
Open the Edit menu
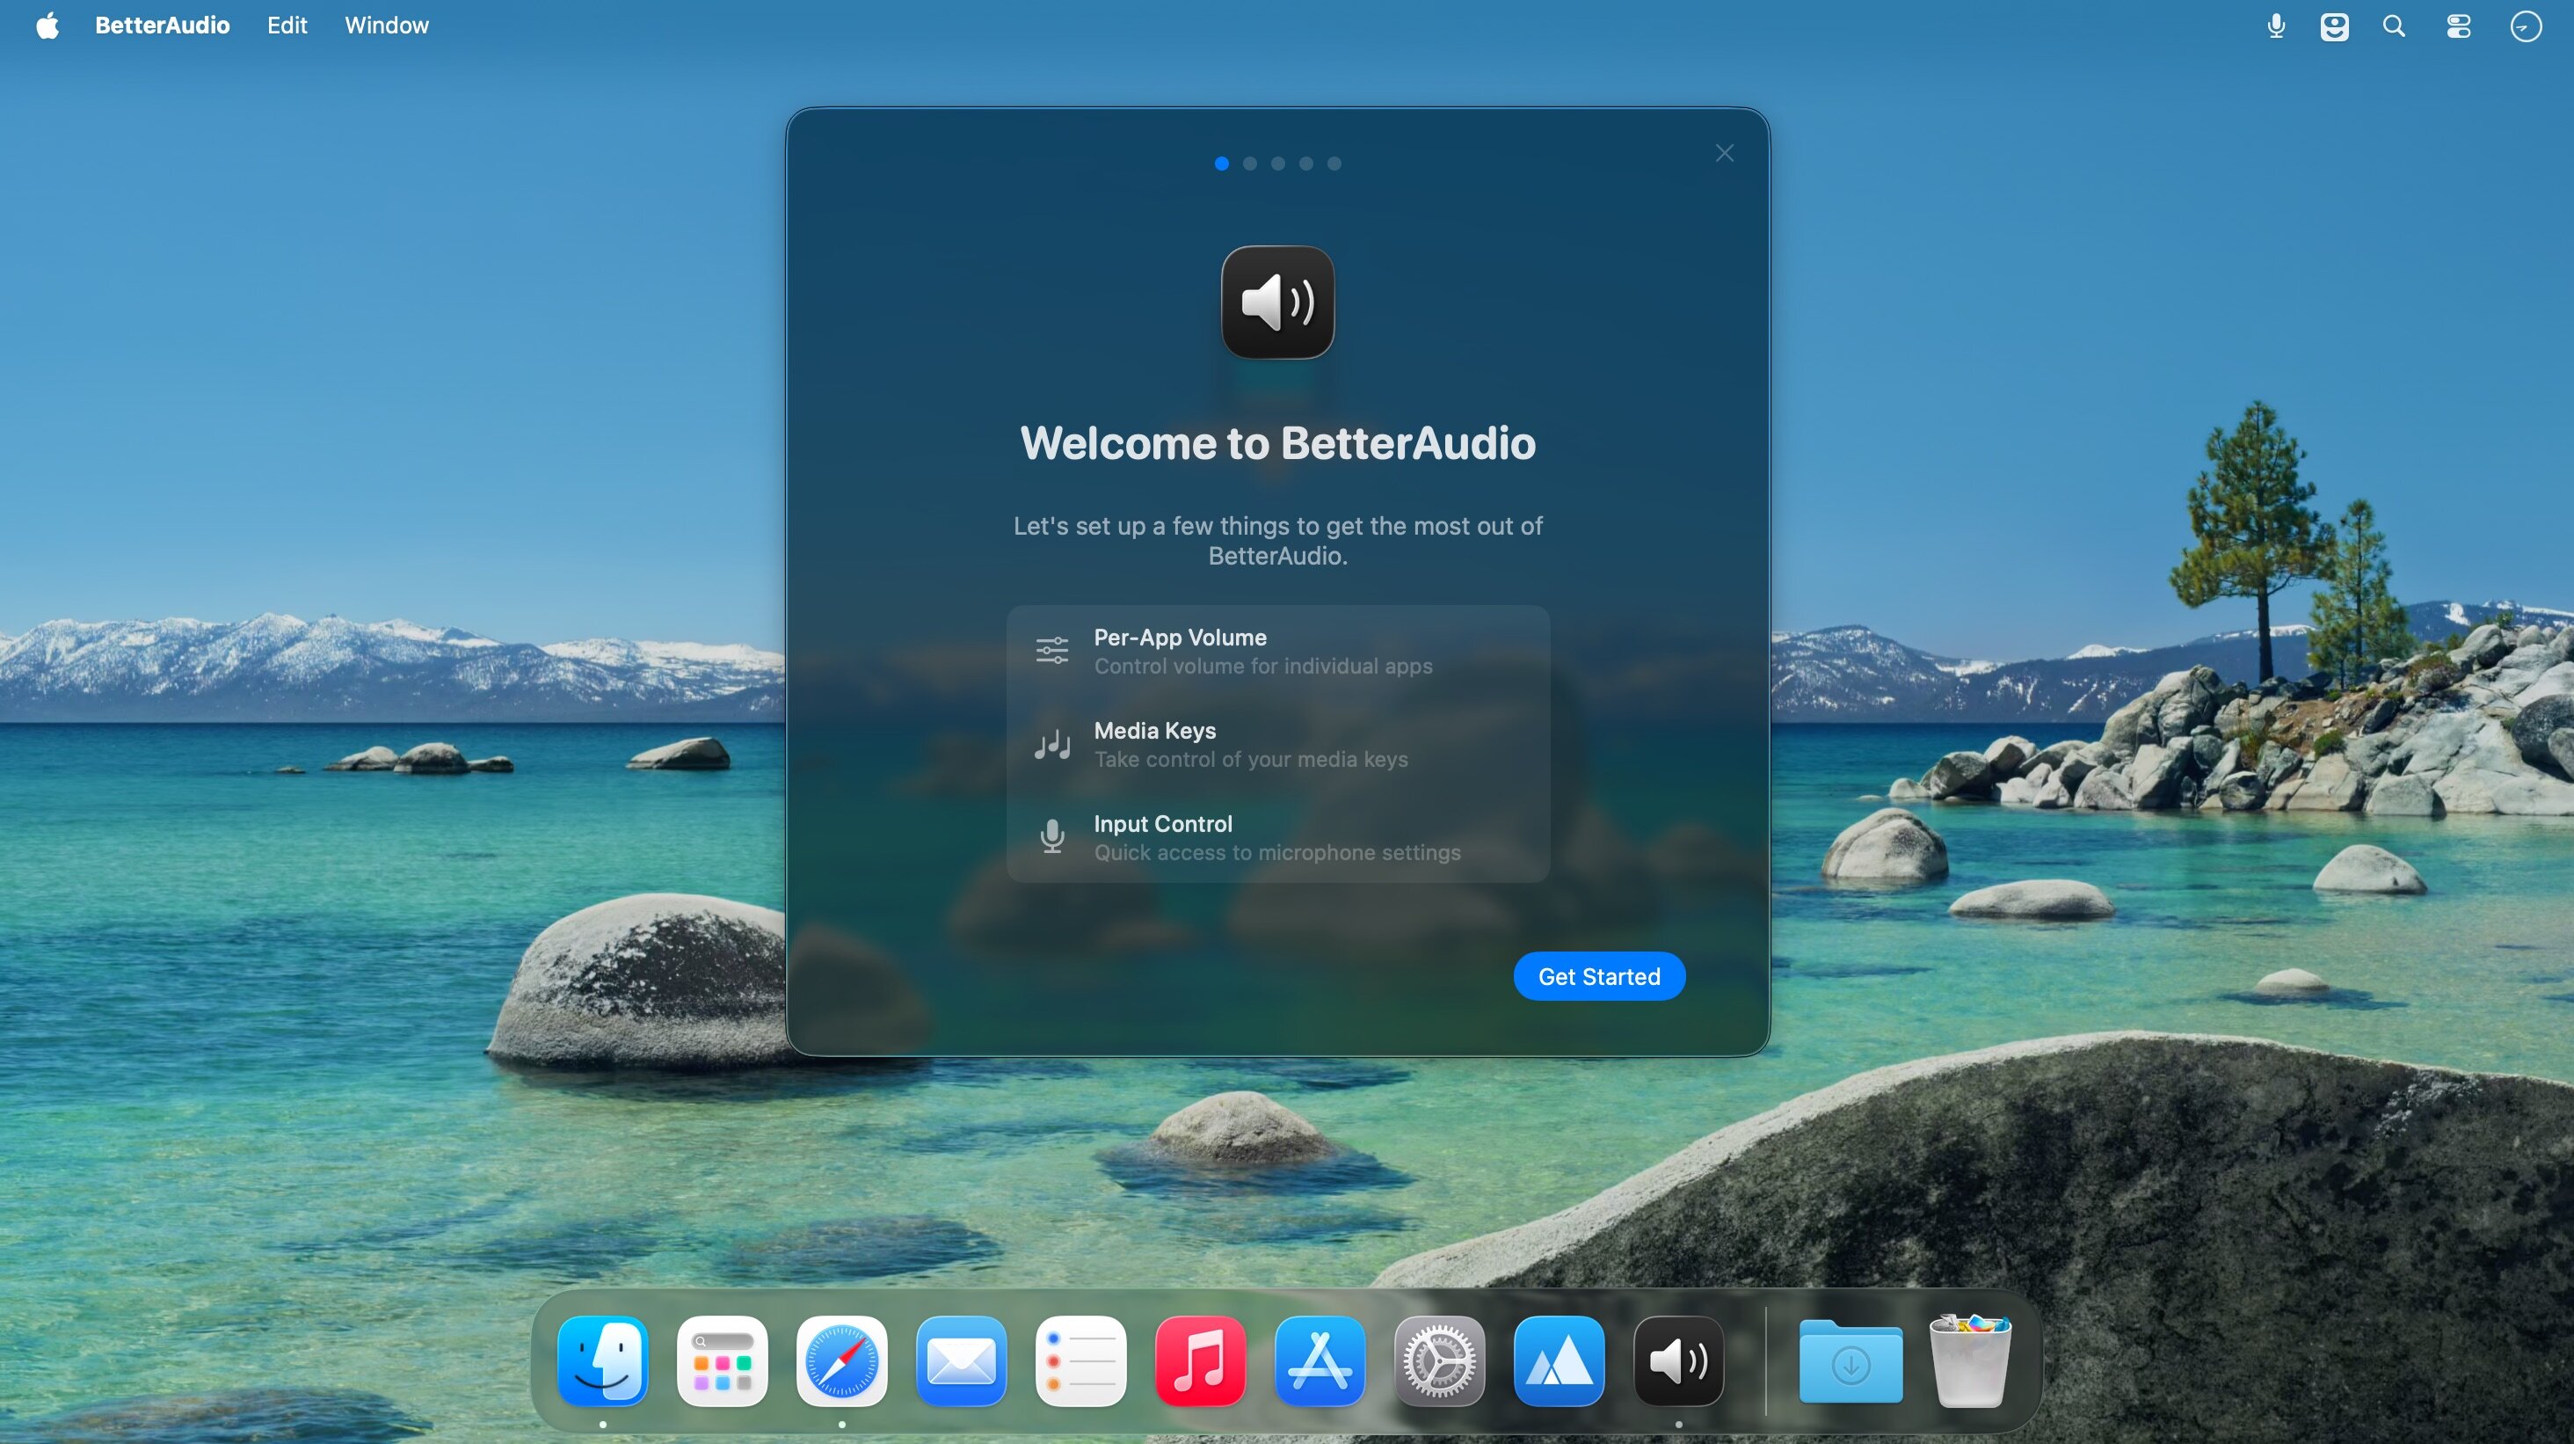pos(287,25)
